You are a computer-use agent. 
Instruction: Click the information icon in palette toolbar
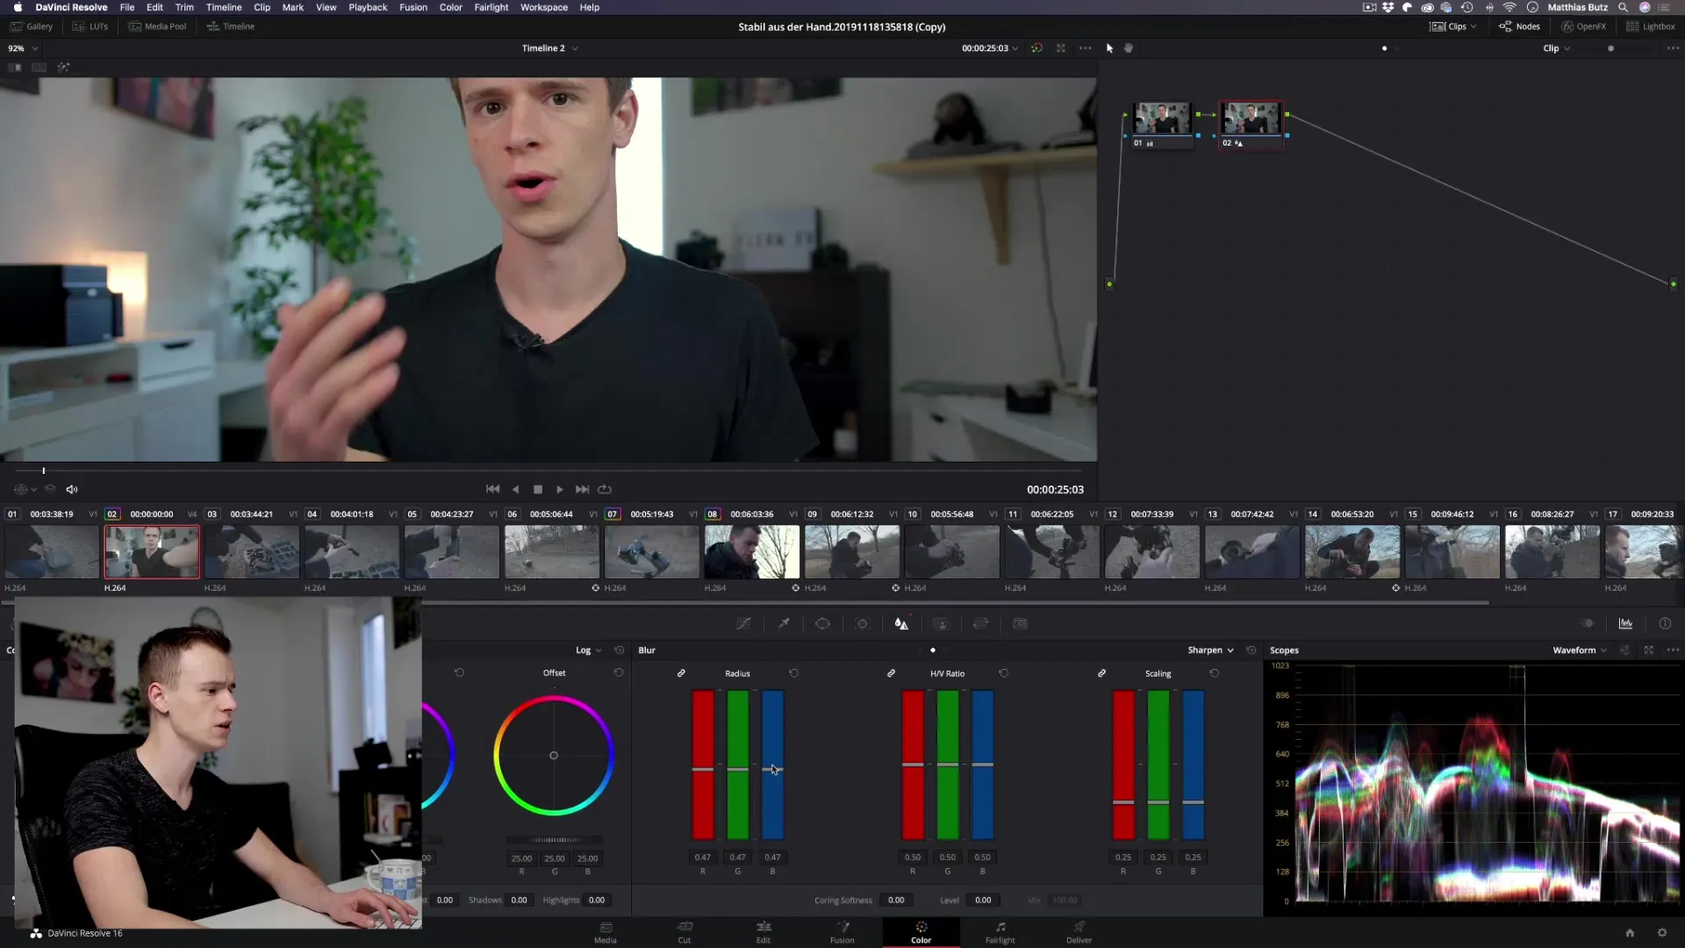[x=1665, y=624]
